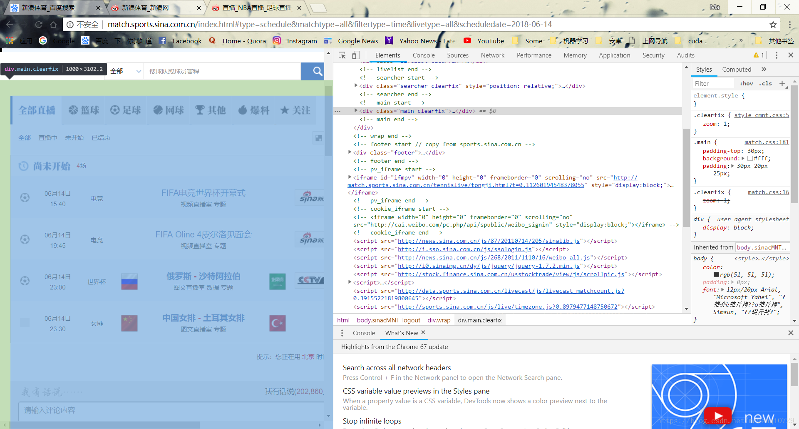
Task: Open the Memory tab
Action: pyautogui.click(x=575, y=55)
